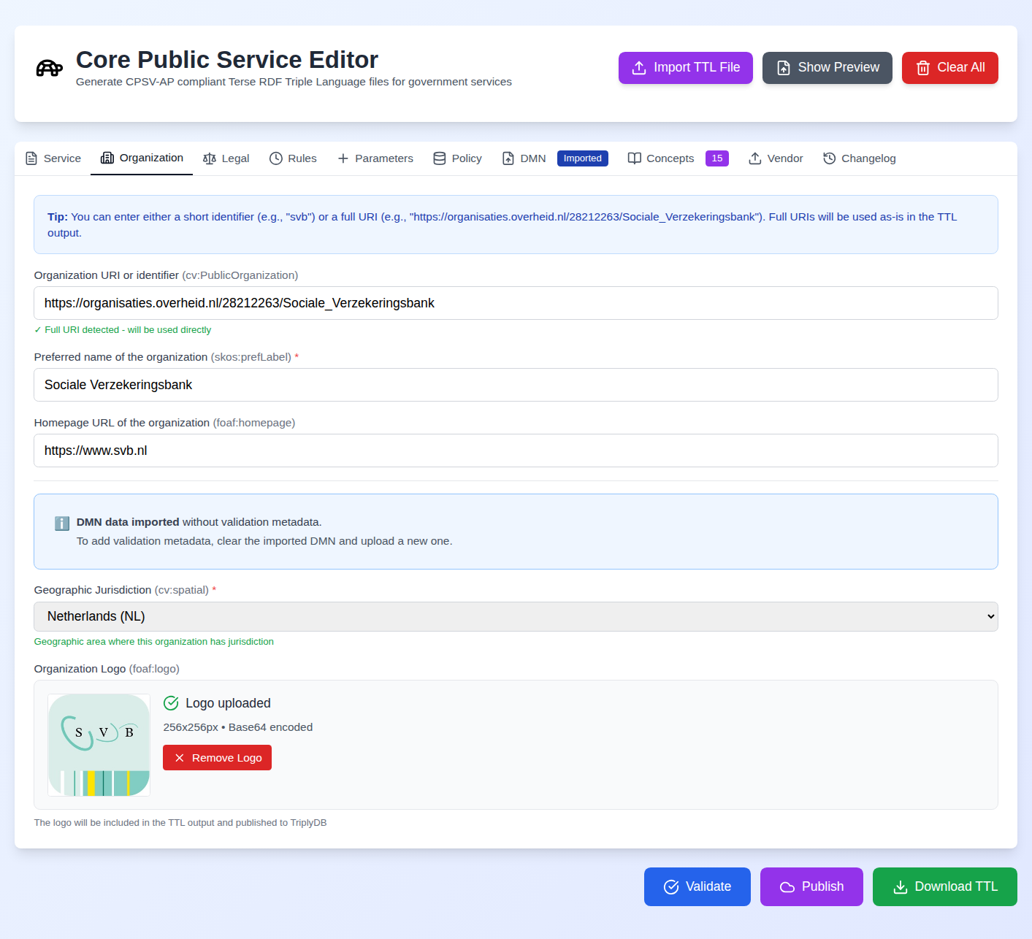The height and width of the screenshot is (939, 1032).
Task: Remove the uploaded organization logo
Action: pos(217,758)
